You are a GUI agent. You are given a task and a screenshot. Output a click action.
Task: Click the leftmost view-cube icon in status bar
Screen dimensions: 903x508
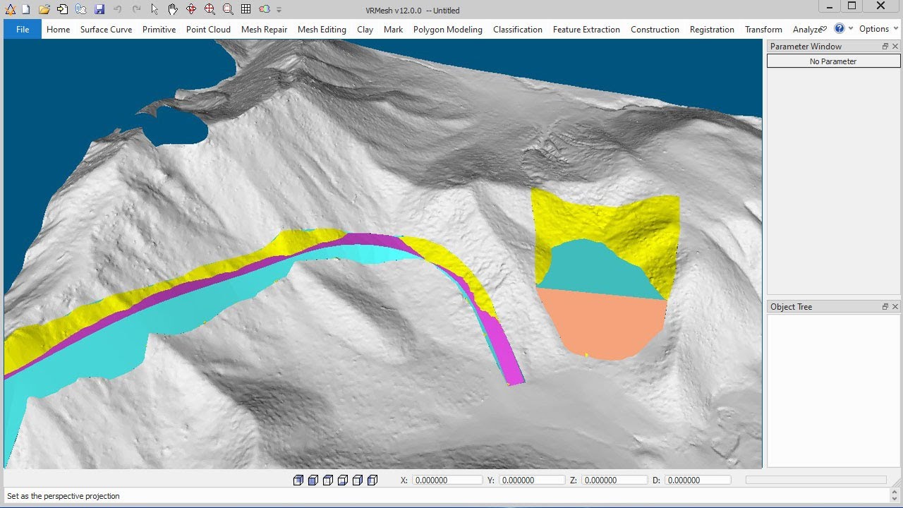(x=298, y=480)
